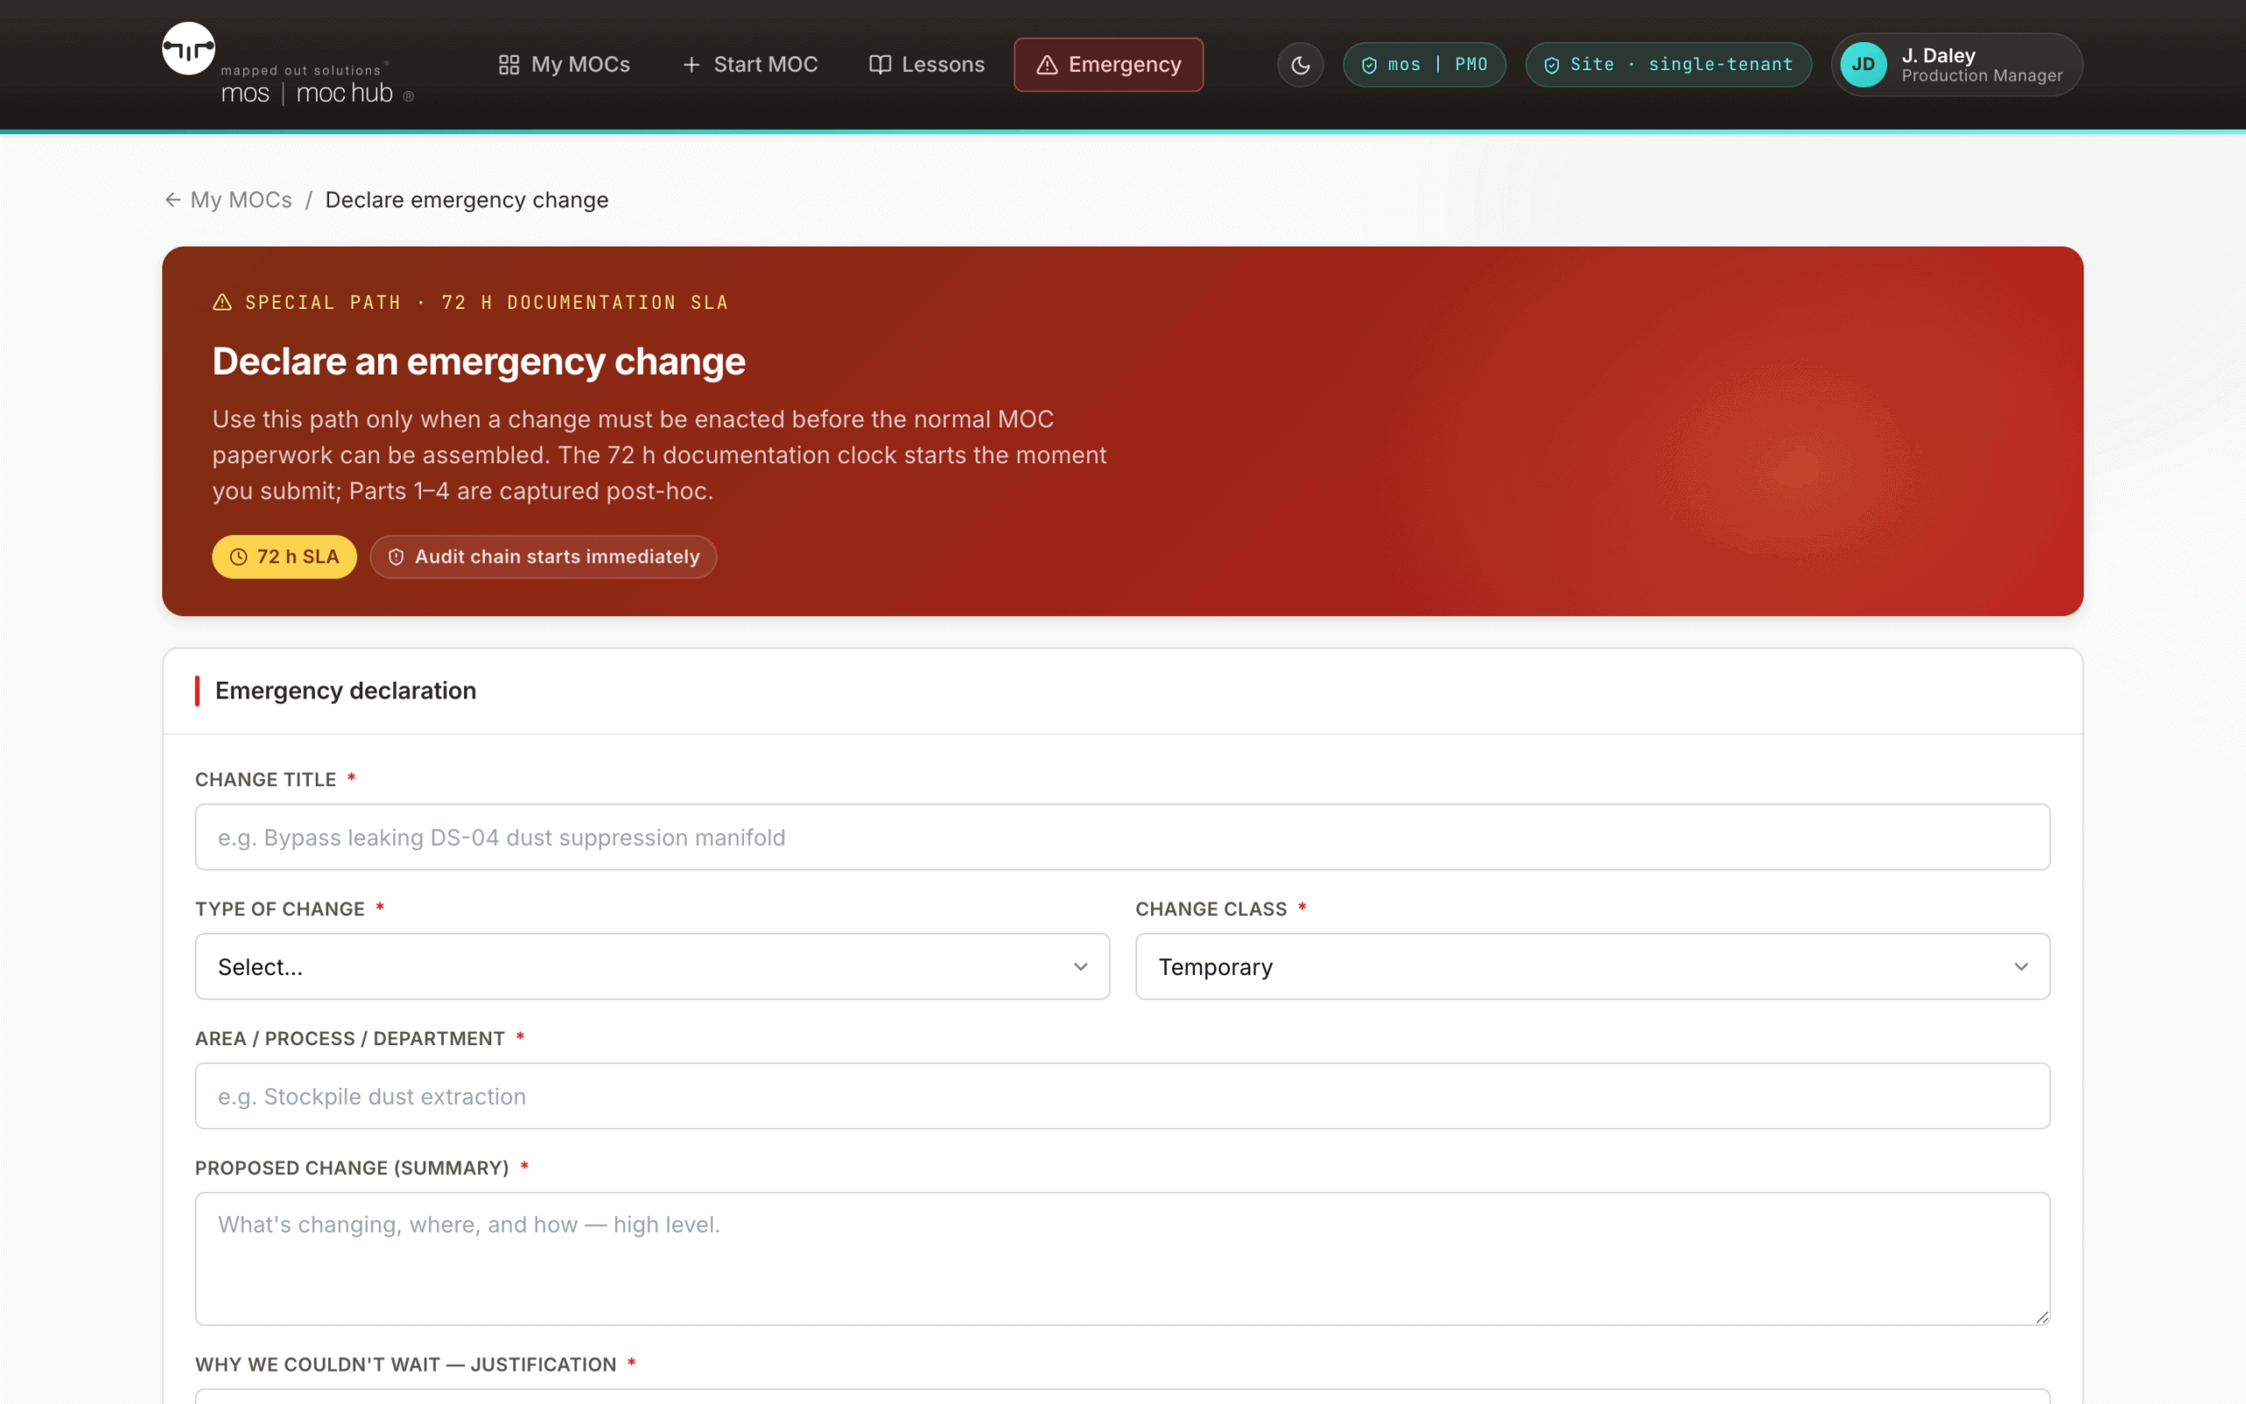Follow the My MOCs breadcrumb link
This screenshot has width=2246, height=1404.
(x=240, y=200)
